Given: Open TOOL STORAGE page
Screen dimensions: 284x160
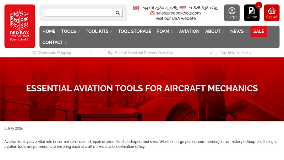Looking at the screenshot, I should point(135,31).
